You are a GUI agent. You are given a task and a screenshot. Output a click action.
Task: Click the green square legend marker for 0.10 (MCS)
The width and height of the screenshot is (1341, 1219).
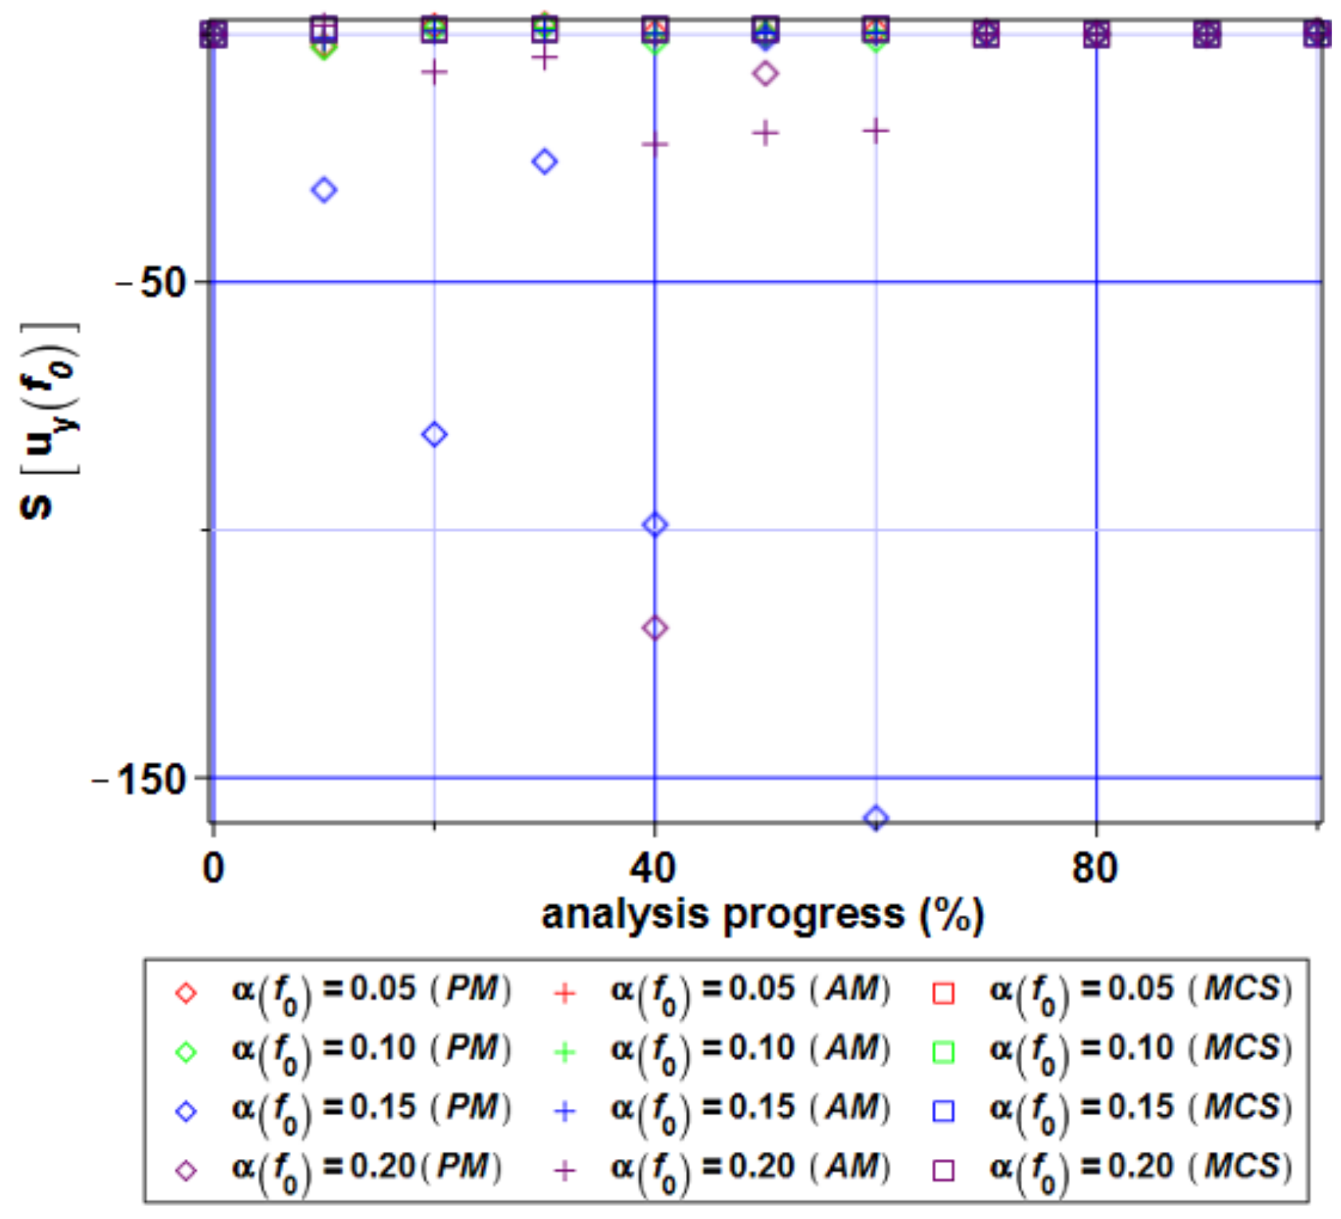(x=944, y=1052)
